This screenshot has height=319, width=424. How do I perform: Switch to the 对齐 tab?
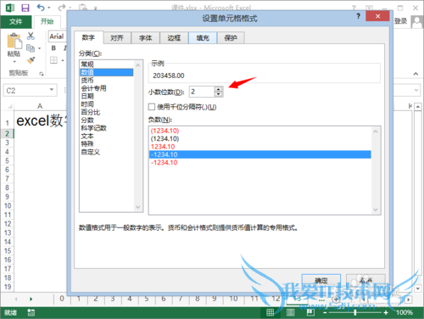pos(117,38)
